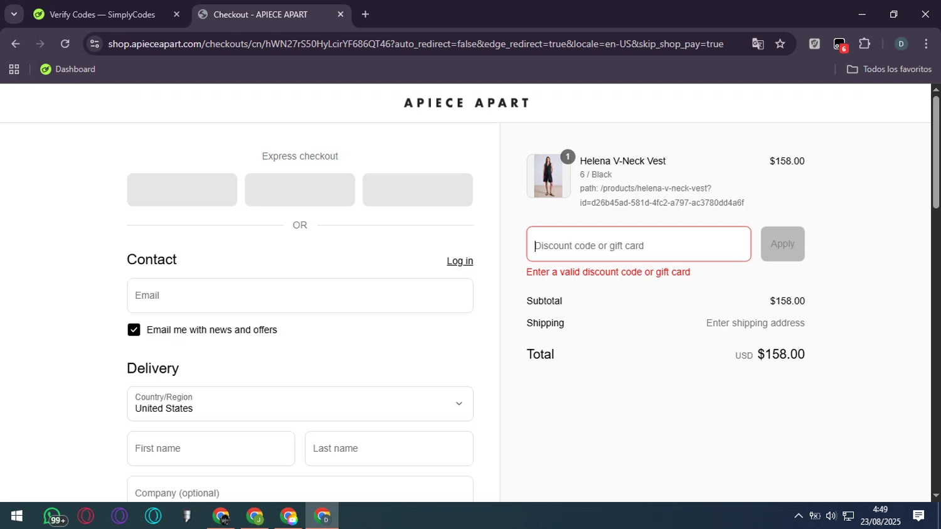
Task: Go back to the previous page
Action: pos(16,44)
